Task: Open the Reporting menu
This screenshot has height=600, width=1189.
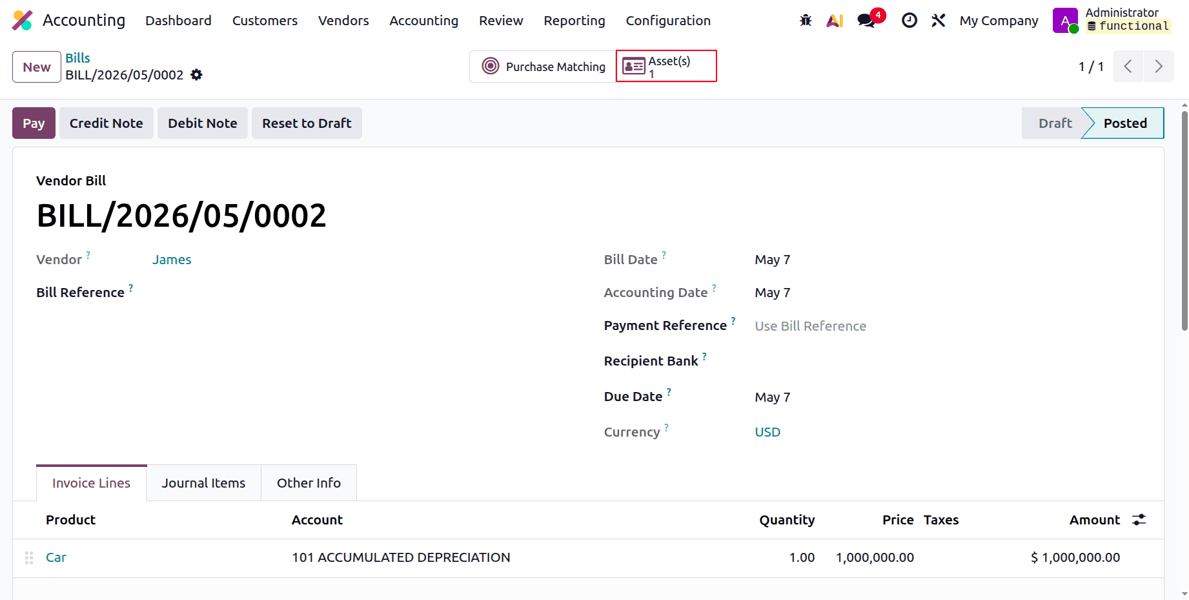Action: (574, 21)
